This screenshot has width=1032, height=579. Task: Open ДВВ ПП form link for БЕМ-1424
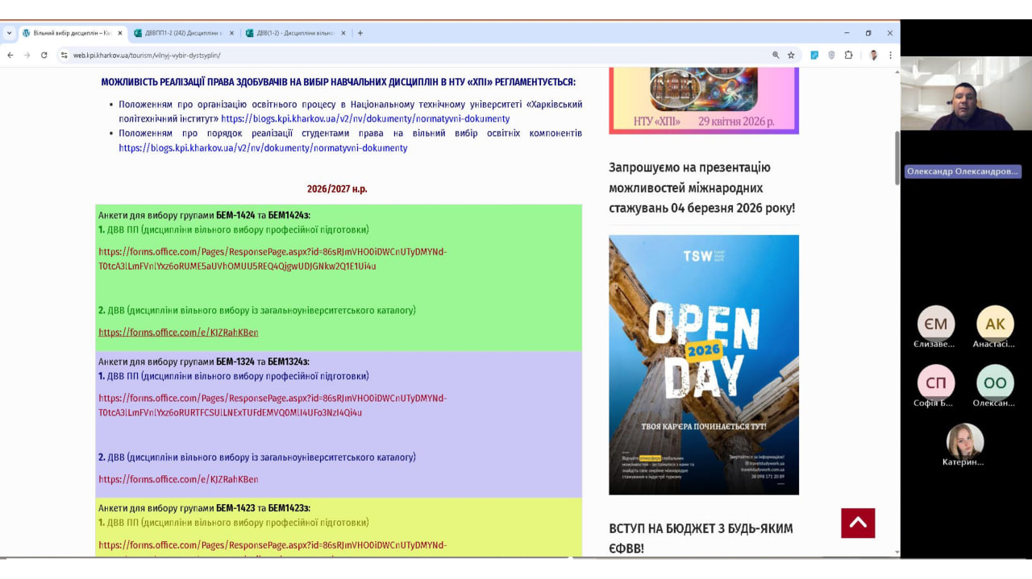(x=273, y=258)
